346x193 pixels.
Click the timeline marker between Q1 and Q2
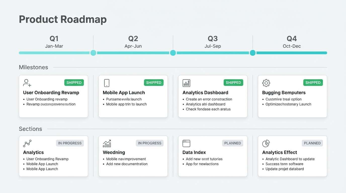(x=93, y=53)
